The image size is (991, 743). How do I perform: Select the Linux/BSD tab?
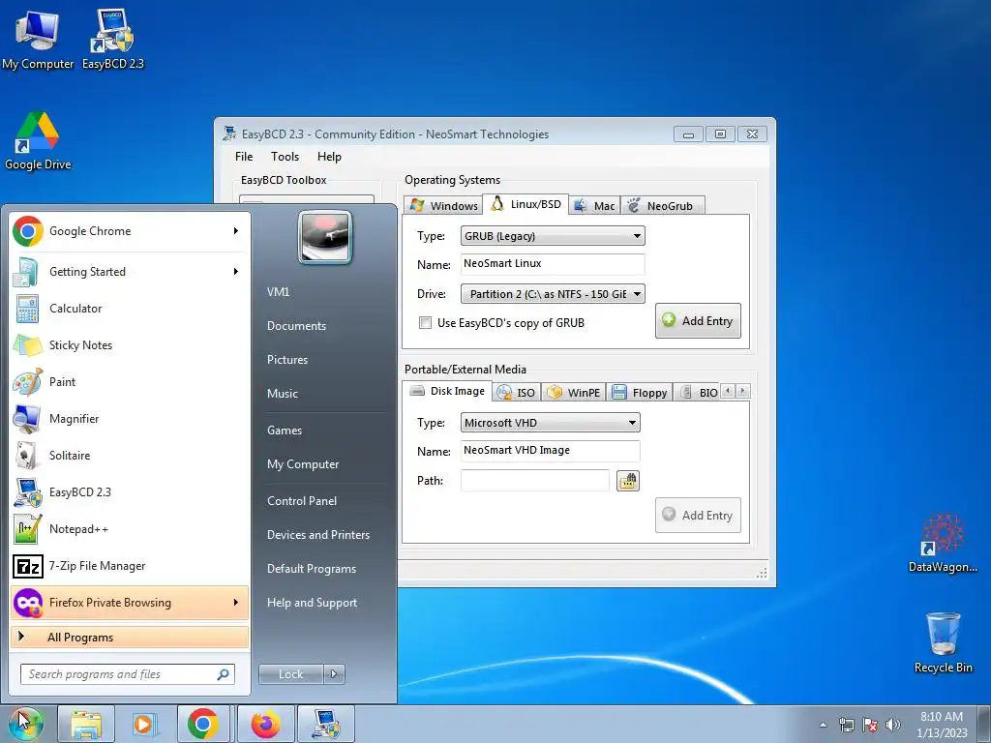point(526,204)
